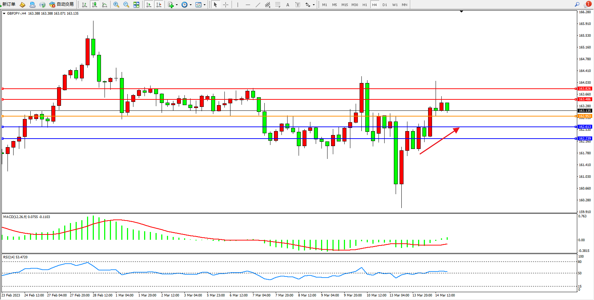Viewport: 594px width, 300px height.
Task: Toggle the Chart Shift button
Action: pos(159,5)
